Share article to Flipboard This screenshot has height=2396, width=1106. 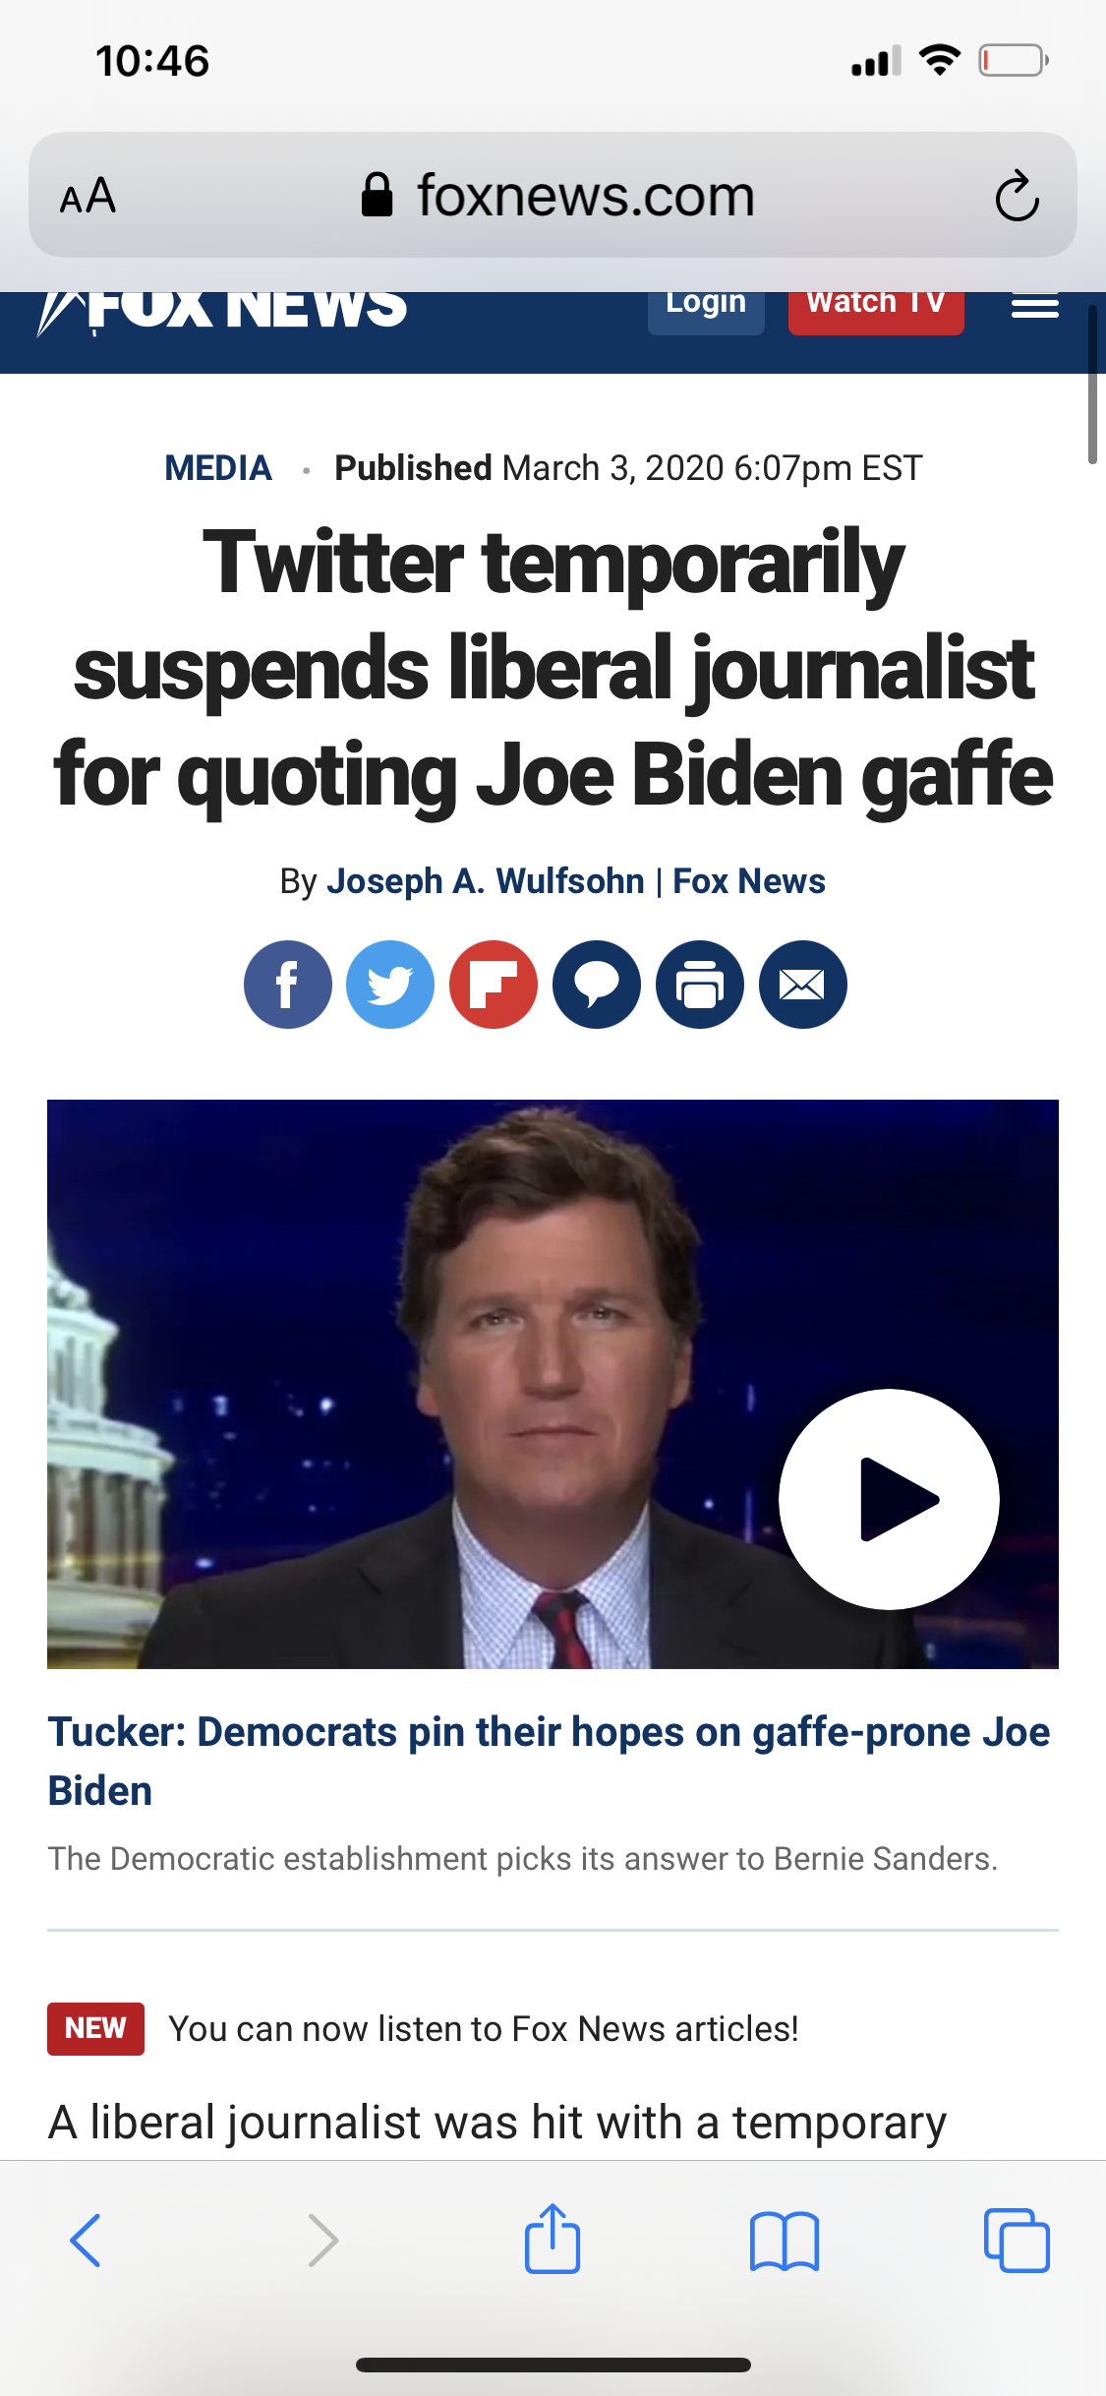494,985
